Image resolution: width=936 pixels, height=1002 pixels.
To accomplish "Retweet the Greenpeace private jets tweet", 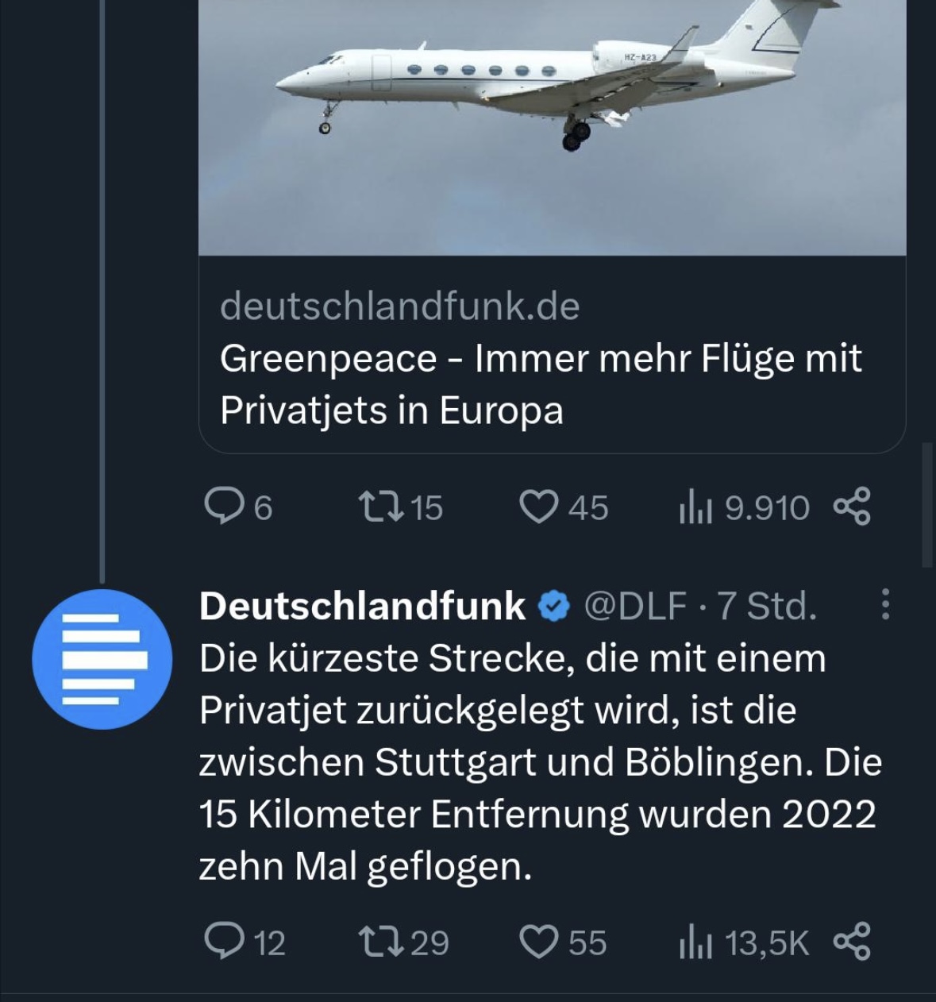I will (x=378, y=507).
